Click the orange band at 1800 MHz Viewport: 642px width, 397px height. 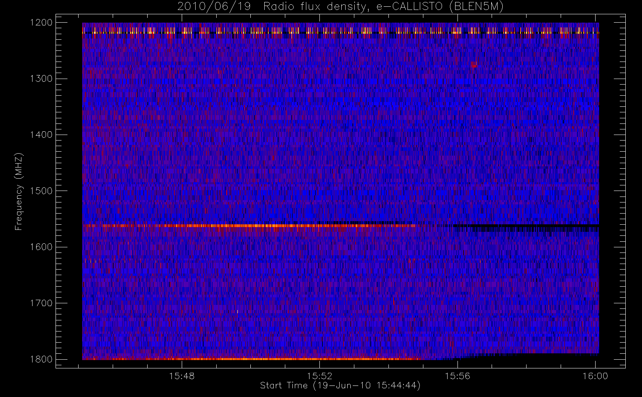click(x=252, y=359)
